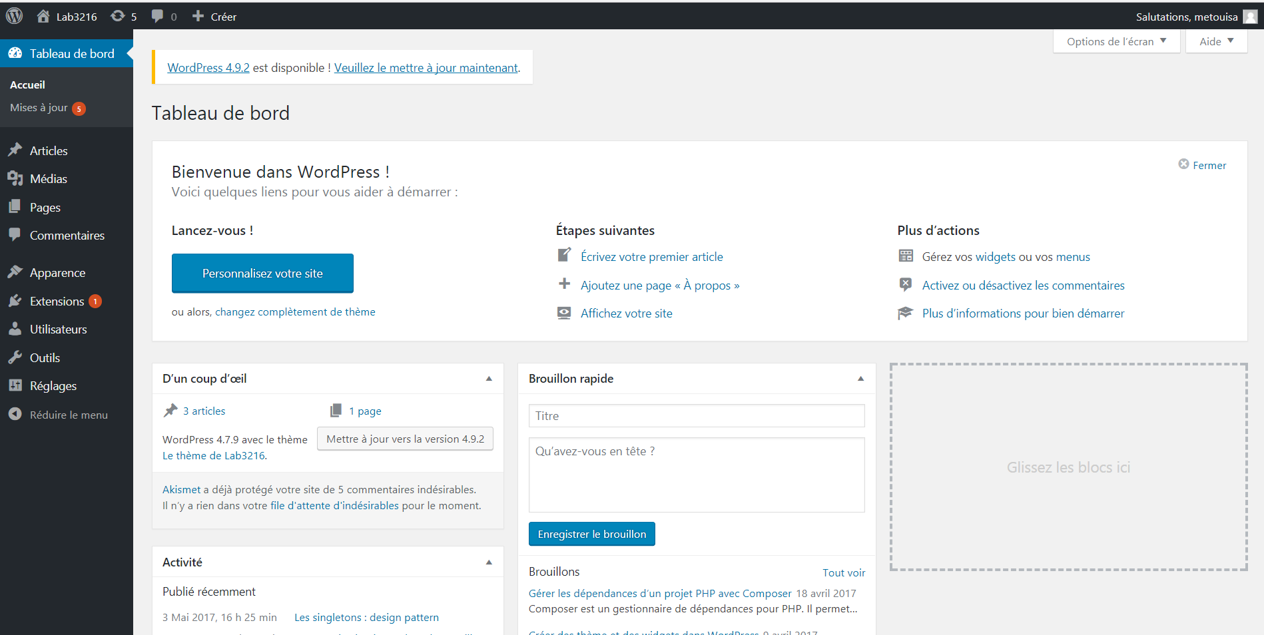The width and height of the screenshot is (1264, 635).
Task: Open the Extensions menu in sidebar
Action: [57, 302]
